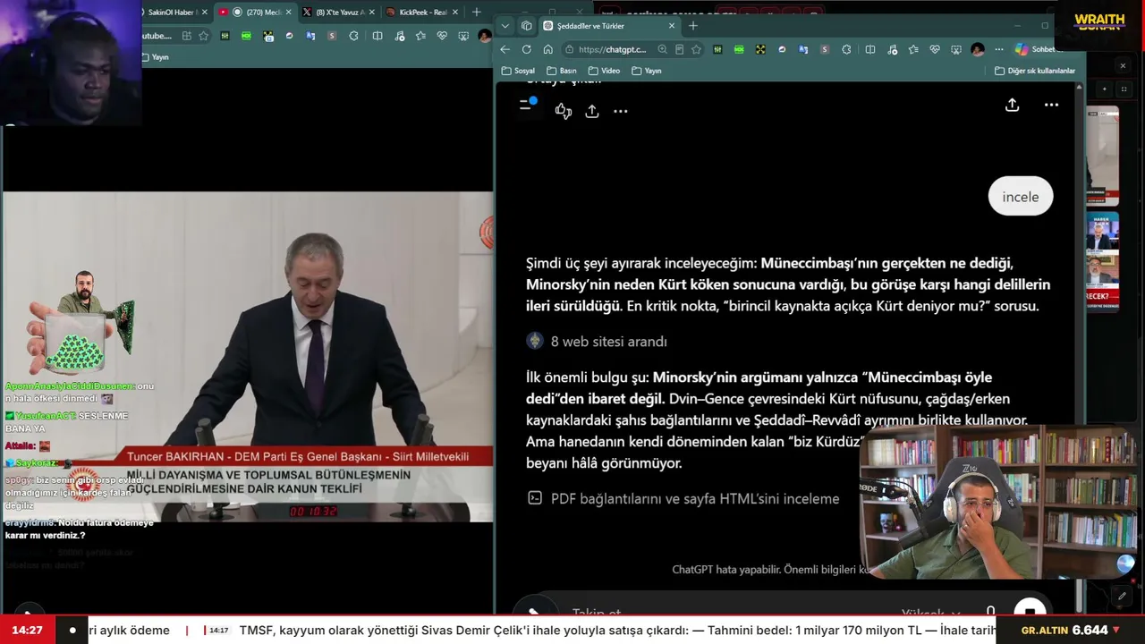Open the Yüksek model effort dropdown
Screen dimensions: 1145x644
pyautogui.click(x=930, y=614)
